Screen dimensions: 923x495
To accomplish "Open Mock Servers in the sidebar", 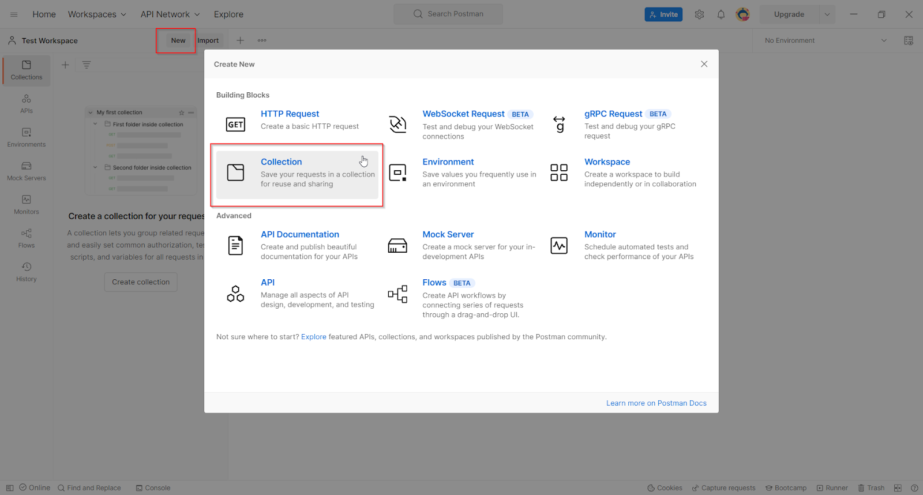I will pyautogui.click(x=27, y=171).
